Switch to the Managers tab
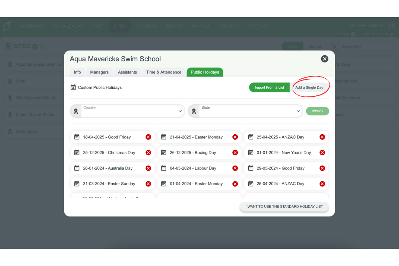The image size is (399, 266). [99, 72]
